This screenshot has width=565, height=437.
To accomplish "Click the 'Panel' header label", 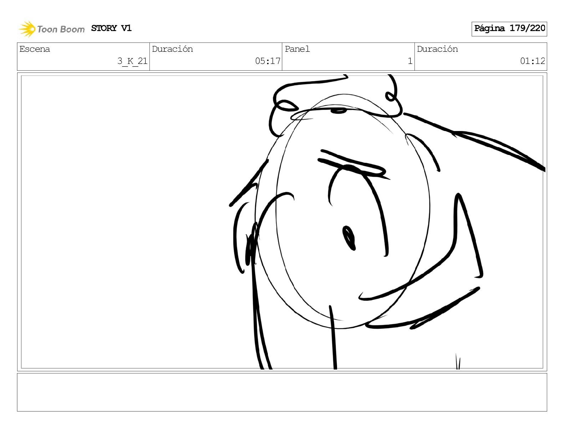I will coord(297,49).
